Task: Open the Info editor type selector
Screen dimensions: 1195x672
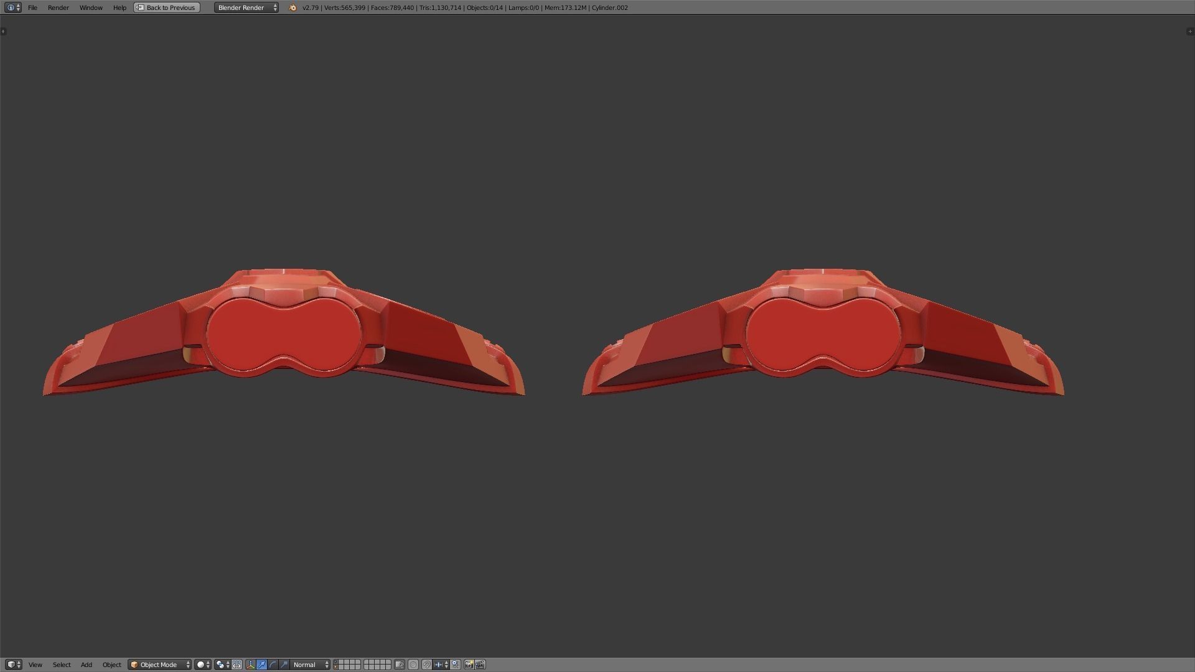Action: 13,7
